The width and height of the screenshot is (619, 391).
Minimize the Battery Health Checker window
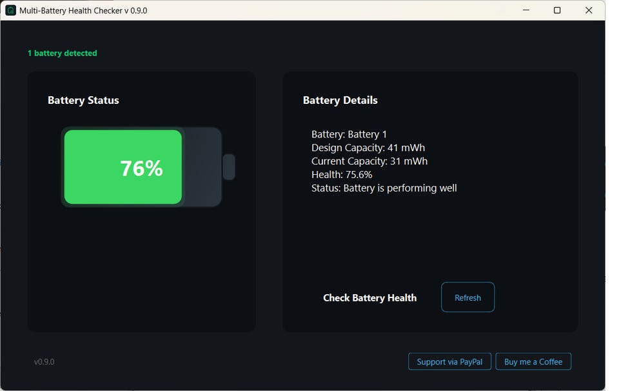pyautogui.click(x=526, y=10)
